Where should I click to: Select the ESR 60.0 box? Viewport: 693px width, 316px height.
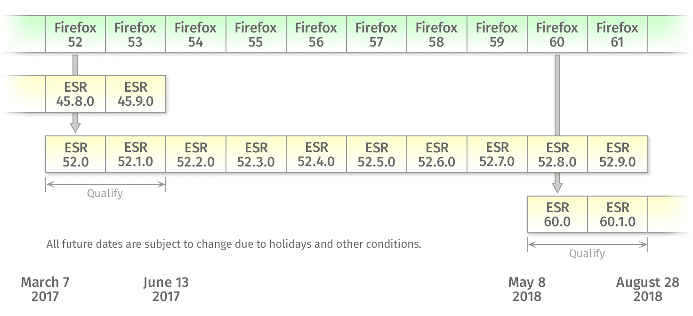pos(557,214)
